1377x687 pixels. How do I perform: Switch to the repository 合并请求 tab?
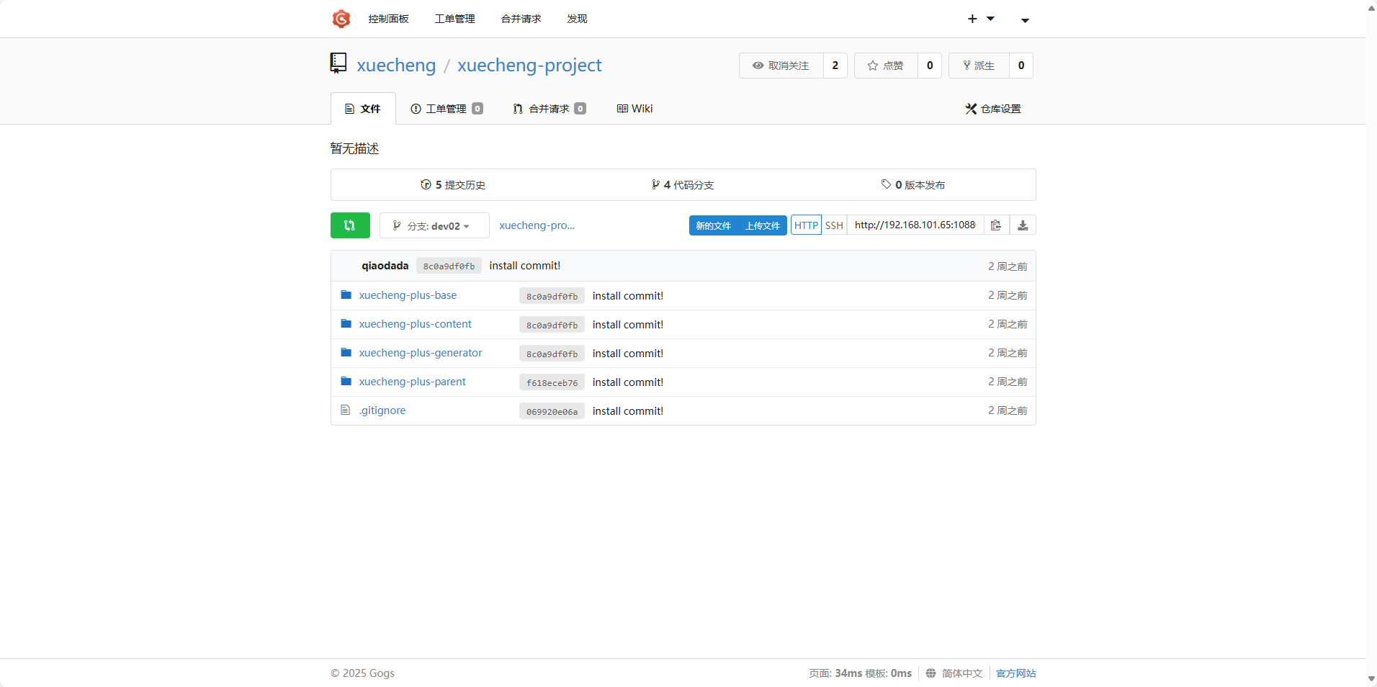pyautogui.click(x=549, y=109)
